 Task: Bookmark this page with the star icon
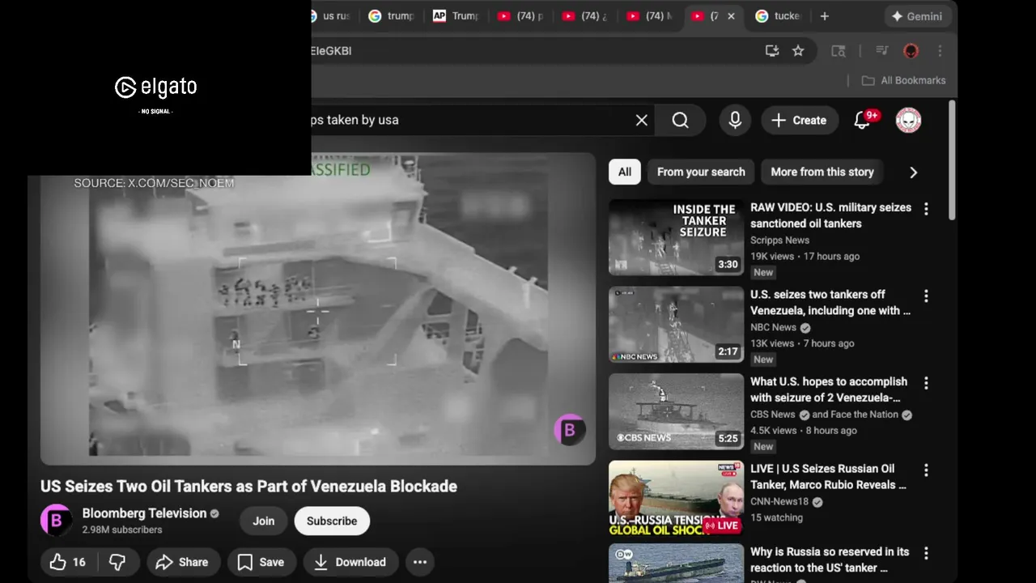(798, 50)
